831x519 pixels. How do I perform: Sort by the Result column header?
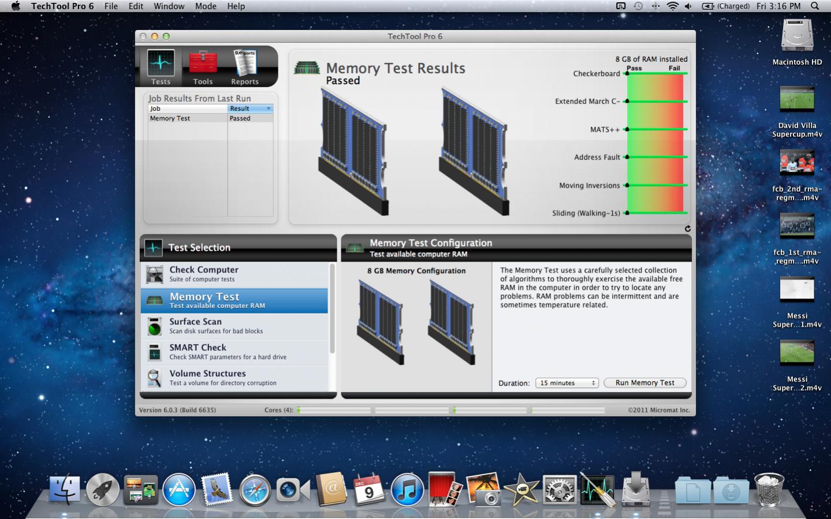pos(250,109)
